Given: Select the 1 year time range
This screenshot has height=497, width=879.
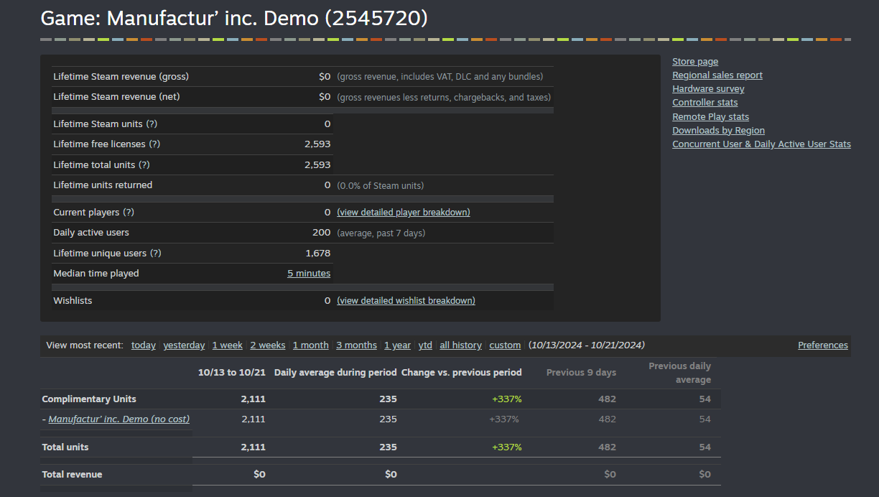Looking at the screenshot, I should 397,345.
